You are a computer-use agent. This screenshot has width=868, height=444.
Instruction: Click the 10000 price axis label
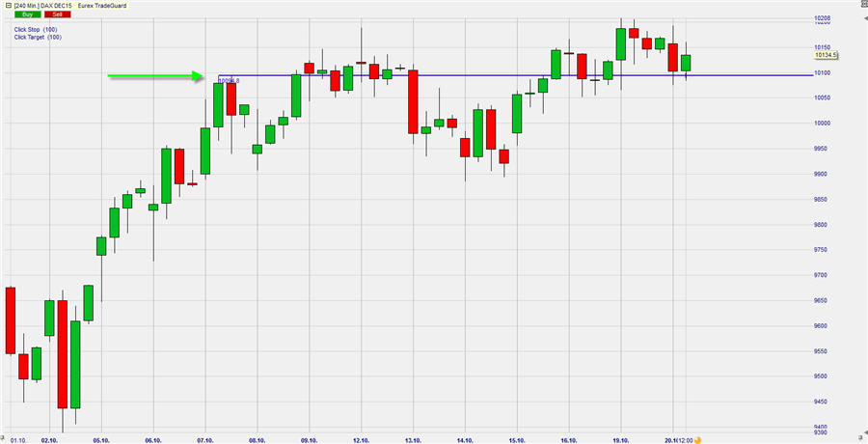pos(822,124)
